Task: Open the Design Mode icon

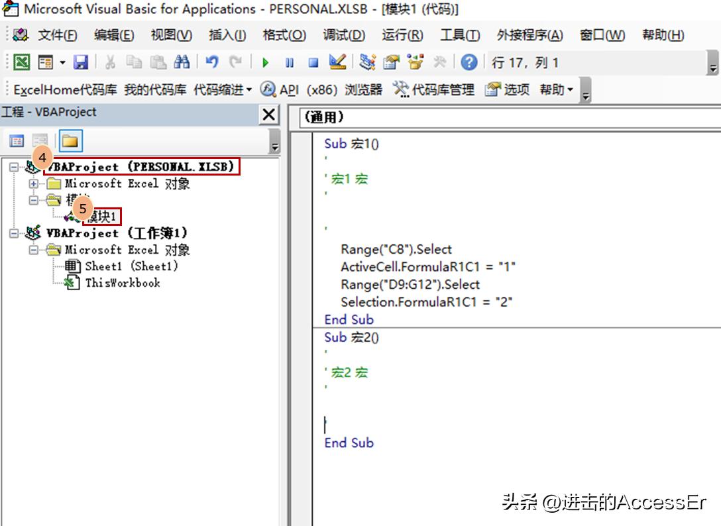Action: pyautogui.click(x=337, y=62)
